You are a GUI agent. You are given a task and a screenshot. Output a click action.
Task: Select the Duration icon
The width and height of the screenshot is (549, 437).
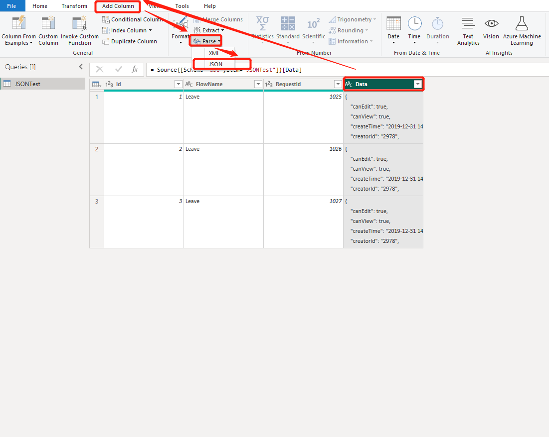pyautogui.click(x=437, y=30)
